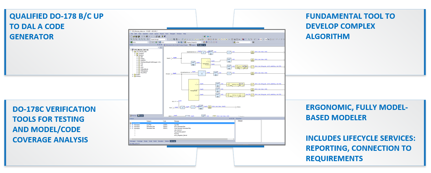Viewport: 431px width, 173px height.
Task: Click the warning triangle icon beside KCG
Action: (156, 42)
